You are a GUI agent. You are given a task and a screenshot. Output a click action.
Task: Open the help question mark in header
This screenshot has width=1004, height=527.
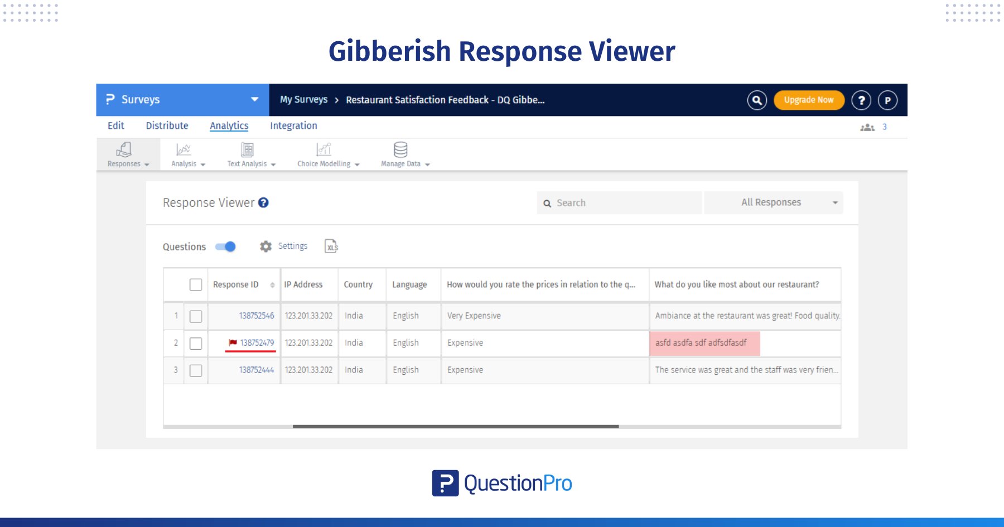coord(861,100)
